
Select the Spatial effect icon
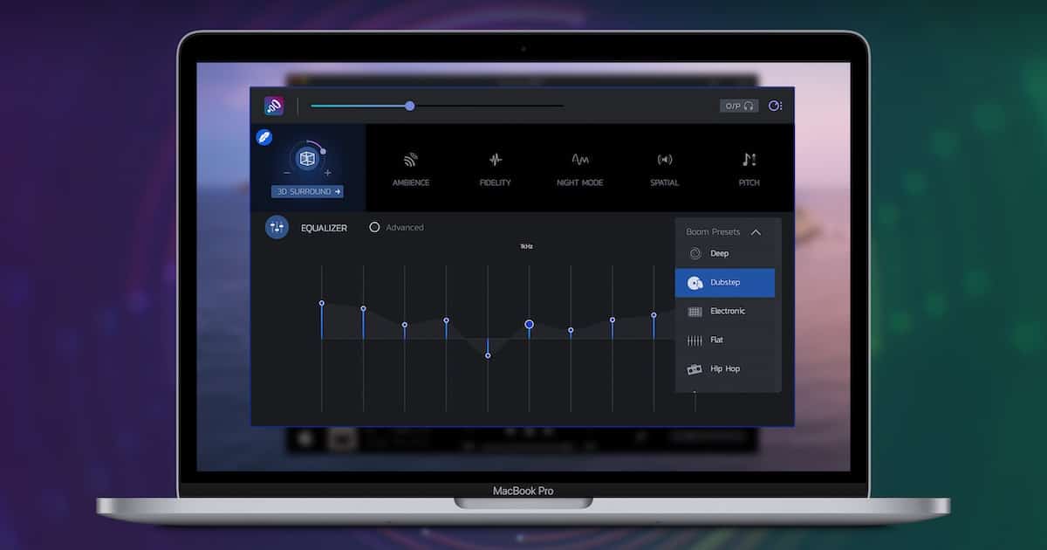coord(664,161)
